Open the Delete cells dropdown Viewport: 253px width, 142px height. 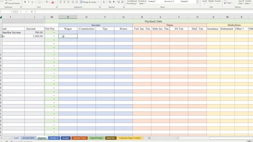click(211, 2)
